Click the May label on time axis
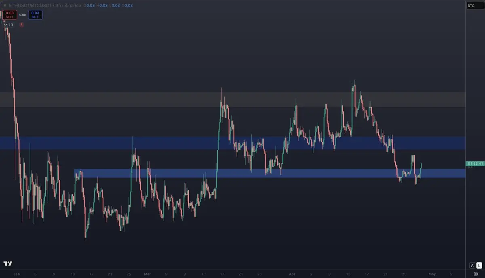The width and height of the screenshot is (485, 278). [432, 274]
